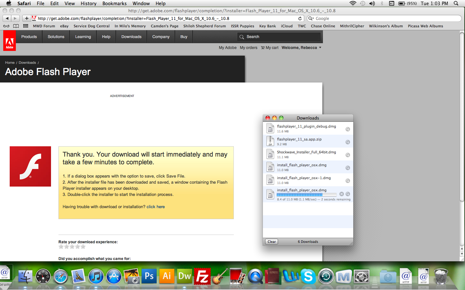Select the completed 11.0 MB install_flash_player_osx.dmg row
Screen dimensions: 465x290
[x=308, y=167]
